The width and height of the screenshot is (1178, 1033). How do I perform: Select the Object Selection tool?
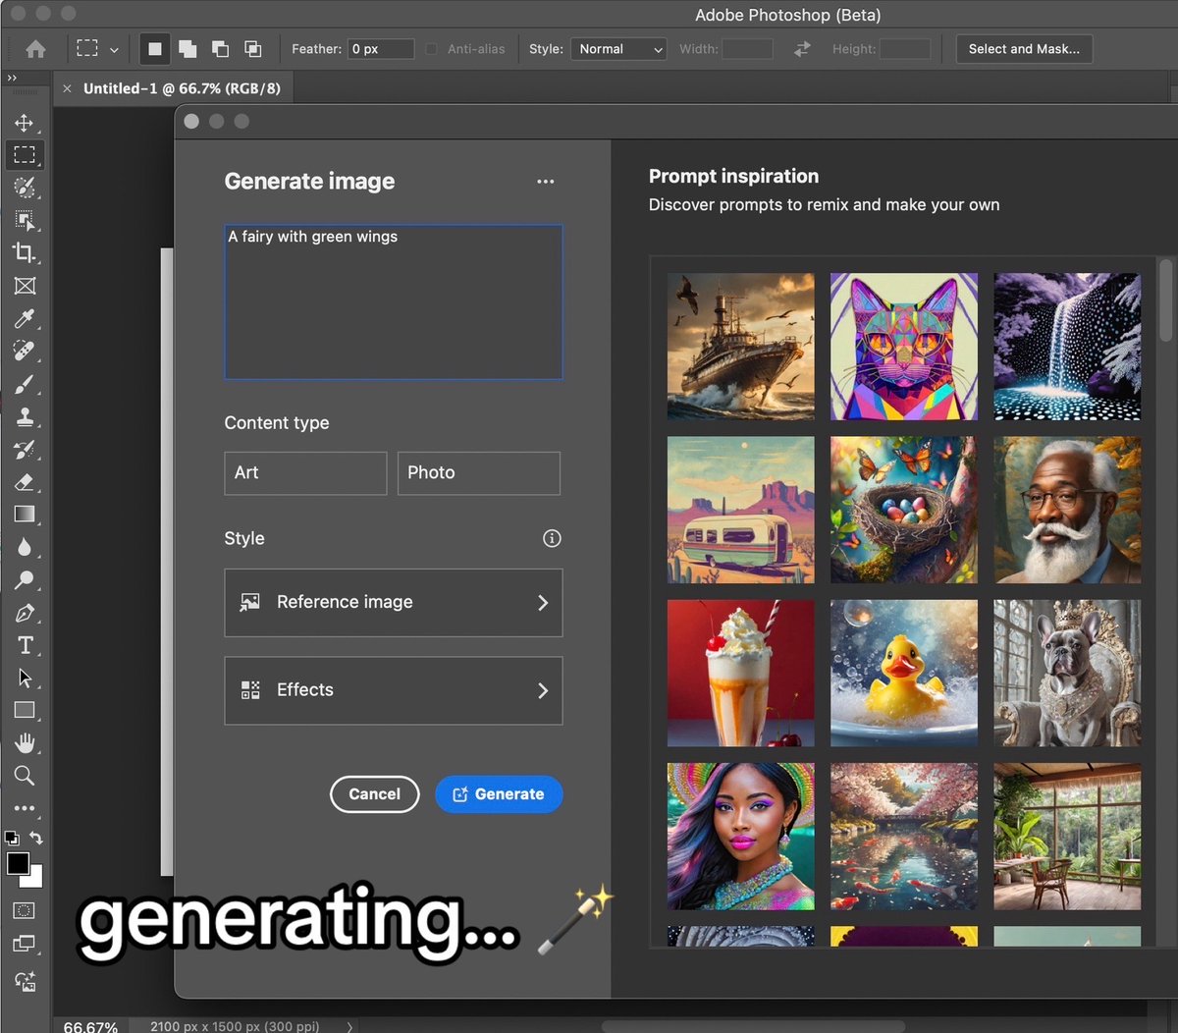coord(25,220)
